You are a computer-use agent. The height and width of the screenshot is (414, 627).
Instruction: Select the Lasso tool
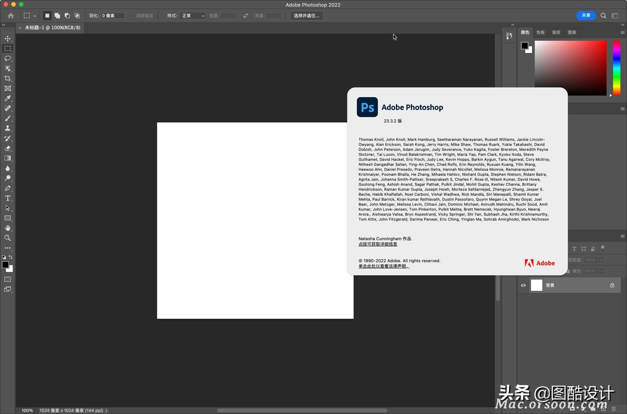[8, 58]
